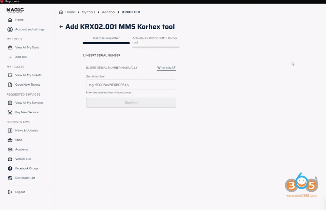Select Open New Tickets in sidebar
The height and width of the screenshot is (210, 326).
click(x=28, y=85)
